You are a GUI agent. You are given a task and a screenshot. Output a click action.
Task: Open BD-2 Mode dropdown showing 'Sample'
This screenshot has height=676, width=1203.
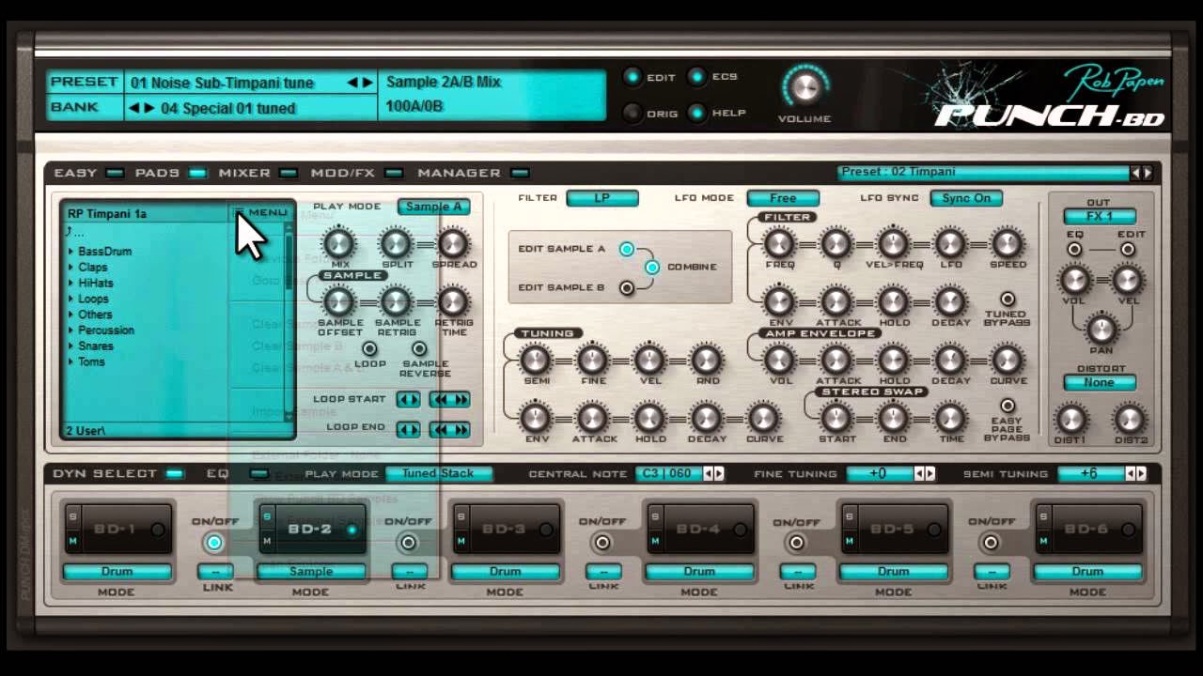[310, 572]
